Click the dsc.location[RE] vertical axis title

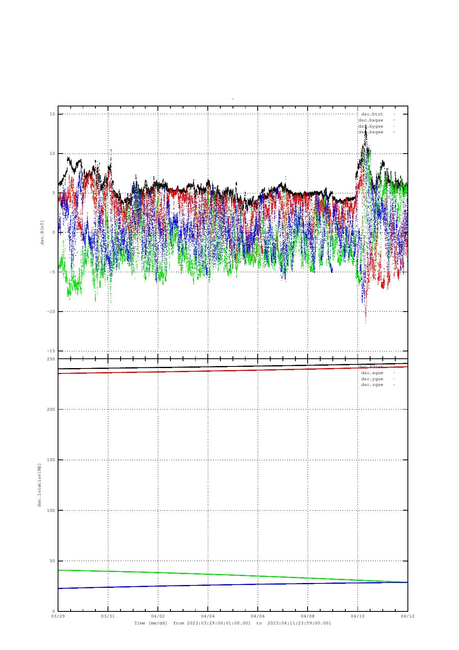click(x=39, y=485)
